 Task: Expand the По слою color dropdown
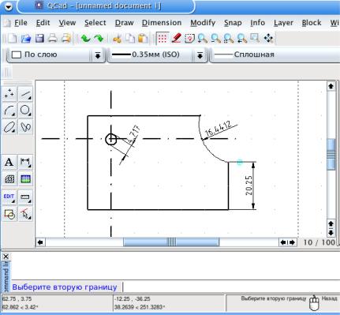pos(98,55)
